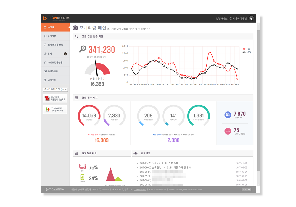Open 업체관리 sidebar item
This screenshot has height=207, width=296.
tap(55, 80)
